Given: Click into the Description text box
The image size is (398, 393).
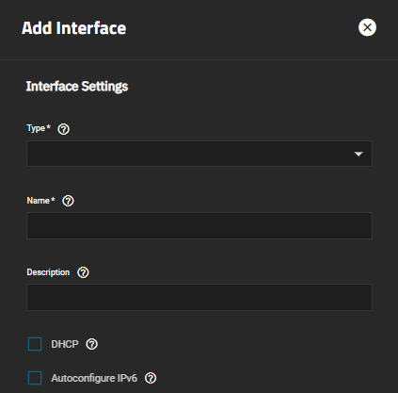Looking at the screenshot, I should [x=199, y=297].
